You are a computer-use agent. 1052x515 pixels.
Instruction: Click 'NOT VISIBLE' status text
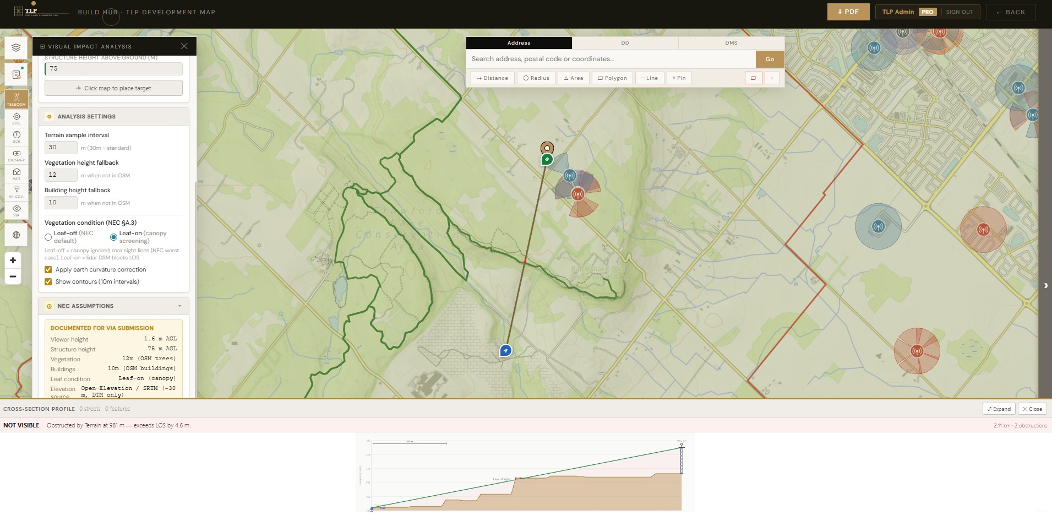(21, 426)
